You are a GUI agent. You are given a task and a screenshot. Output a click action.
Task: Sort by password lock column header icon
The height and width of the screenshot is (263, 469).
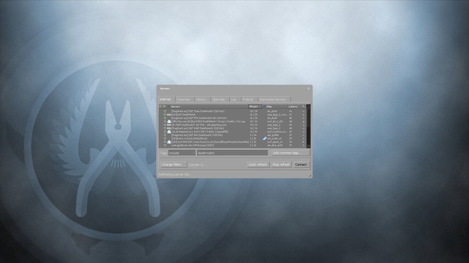tap(160, 107)
